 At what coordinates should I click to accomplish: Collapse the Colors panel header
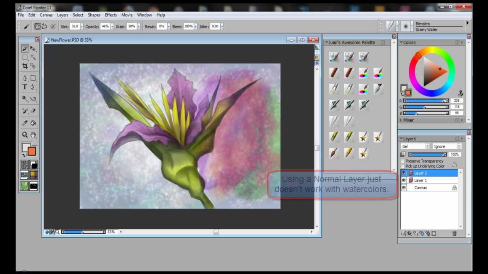[x=401, y=42]
